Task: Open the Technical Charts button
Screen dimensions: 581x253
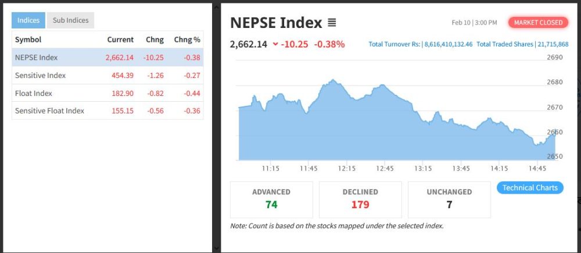Action: (530, 188)
